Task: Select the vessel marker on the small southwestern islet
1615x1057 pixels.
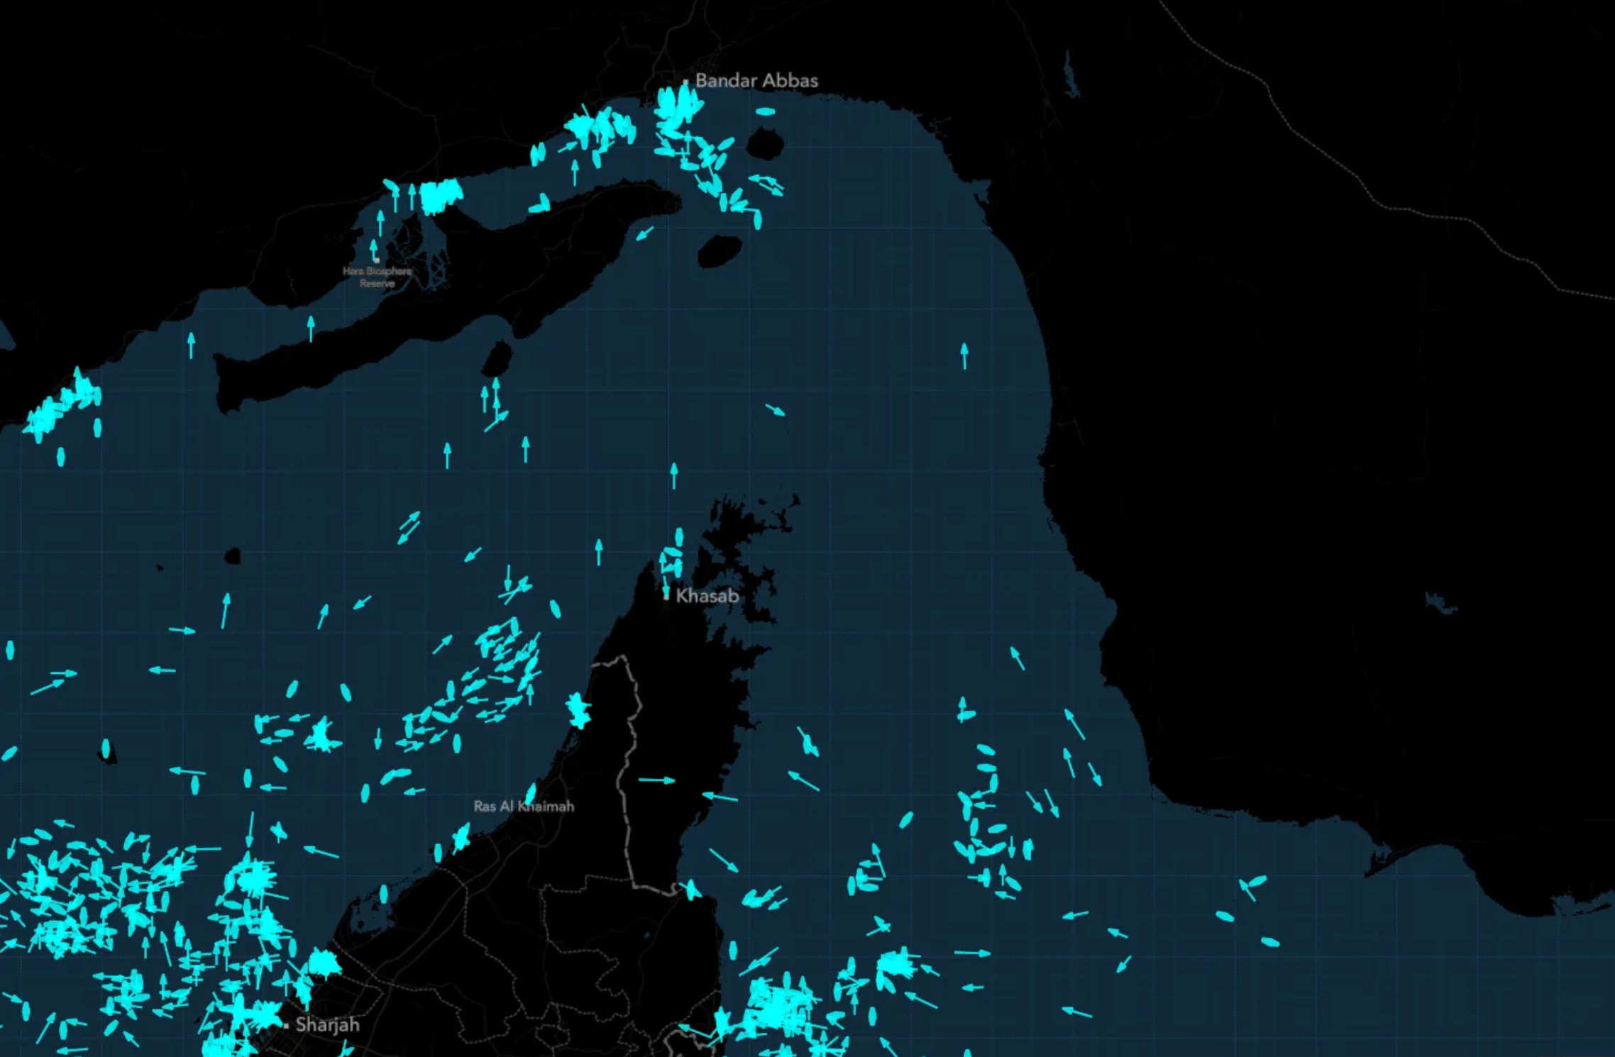Action: (106, 748)
